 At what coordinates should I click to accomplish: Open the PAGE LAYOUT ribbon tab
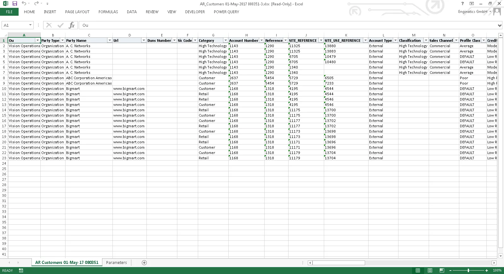(x=77, y=12)
